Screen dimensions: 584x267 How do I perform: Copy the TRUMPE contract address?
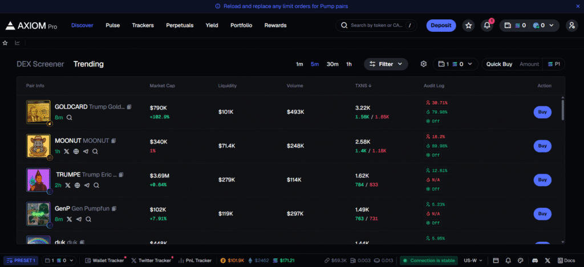[x=121, y=175]
